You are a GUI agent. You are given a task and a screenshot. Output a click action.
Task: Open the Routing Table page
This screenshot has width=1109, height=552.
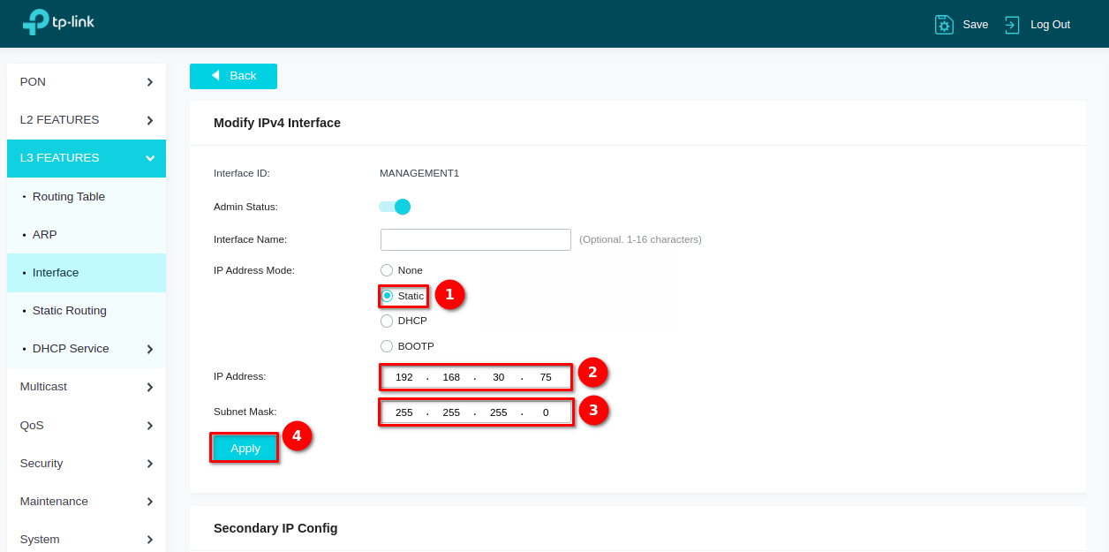(x=69, y=197)
